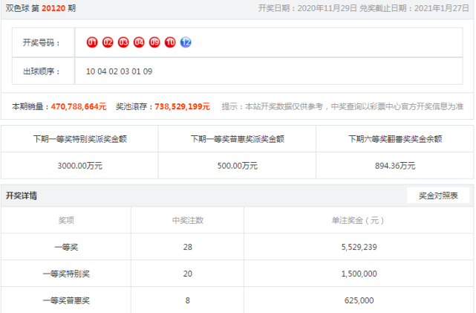The image size is (476, 313).
Task: Click the 一等奖特别奖 row label
Action: click(x=66, y=274)
